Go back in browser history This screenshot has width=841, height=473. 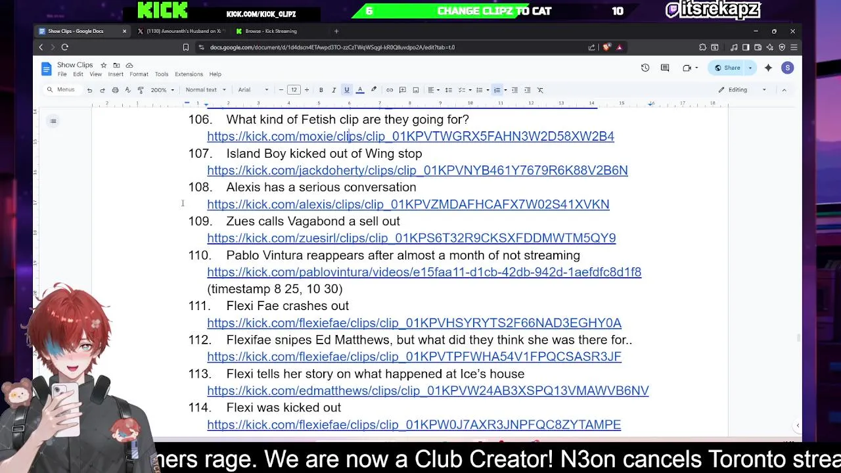(x=41, y=47)
